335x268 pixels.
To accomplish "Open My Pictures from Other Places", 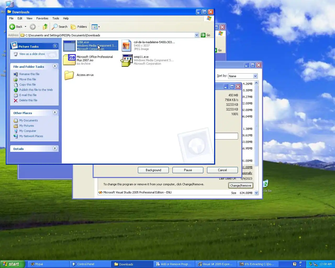I will click(26, 126).
